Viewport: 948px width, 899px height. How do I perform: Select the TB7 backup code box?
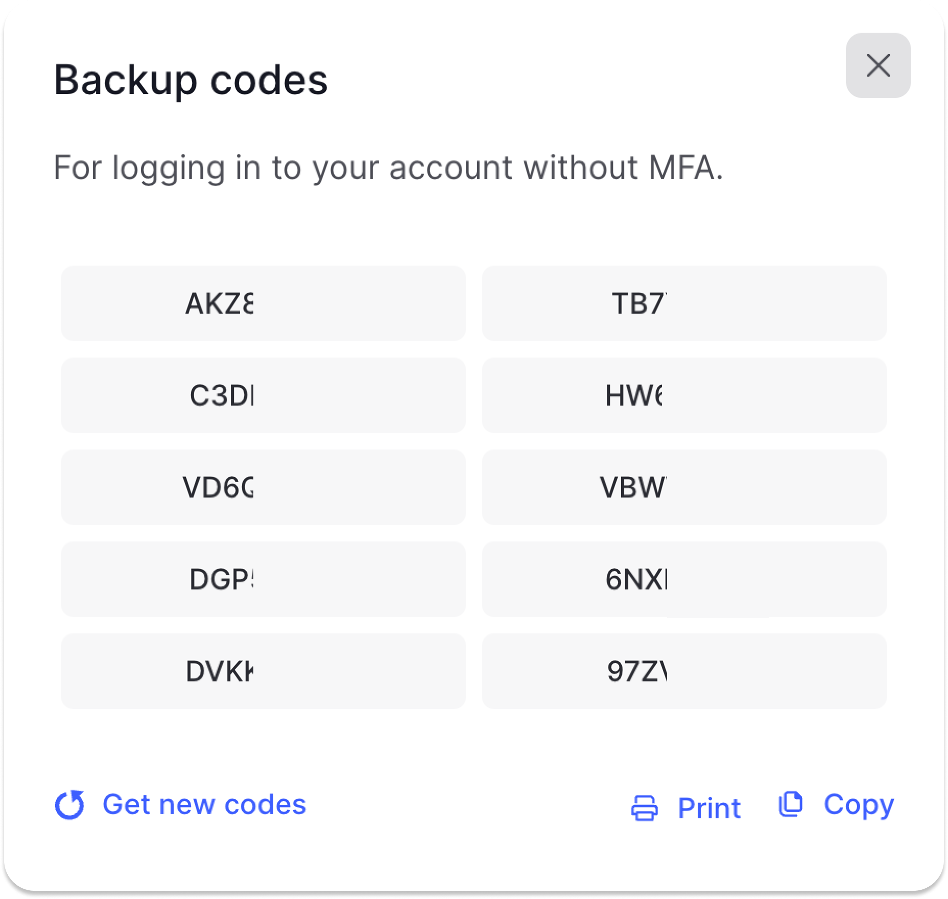684,303
